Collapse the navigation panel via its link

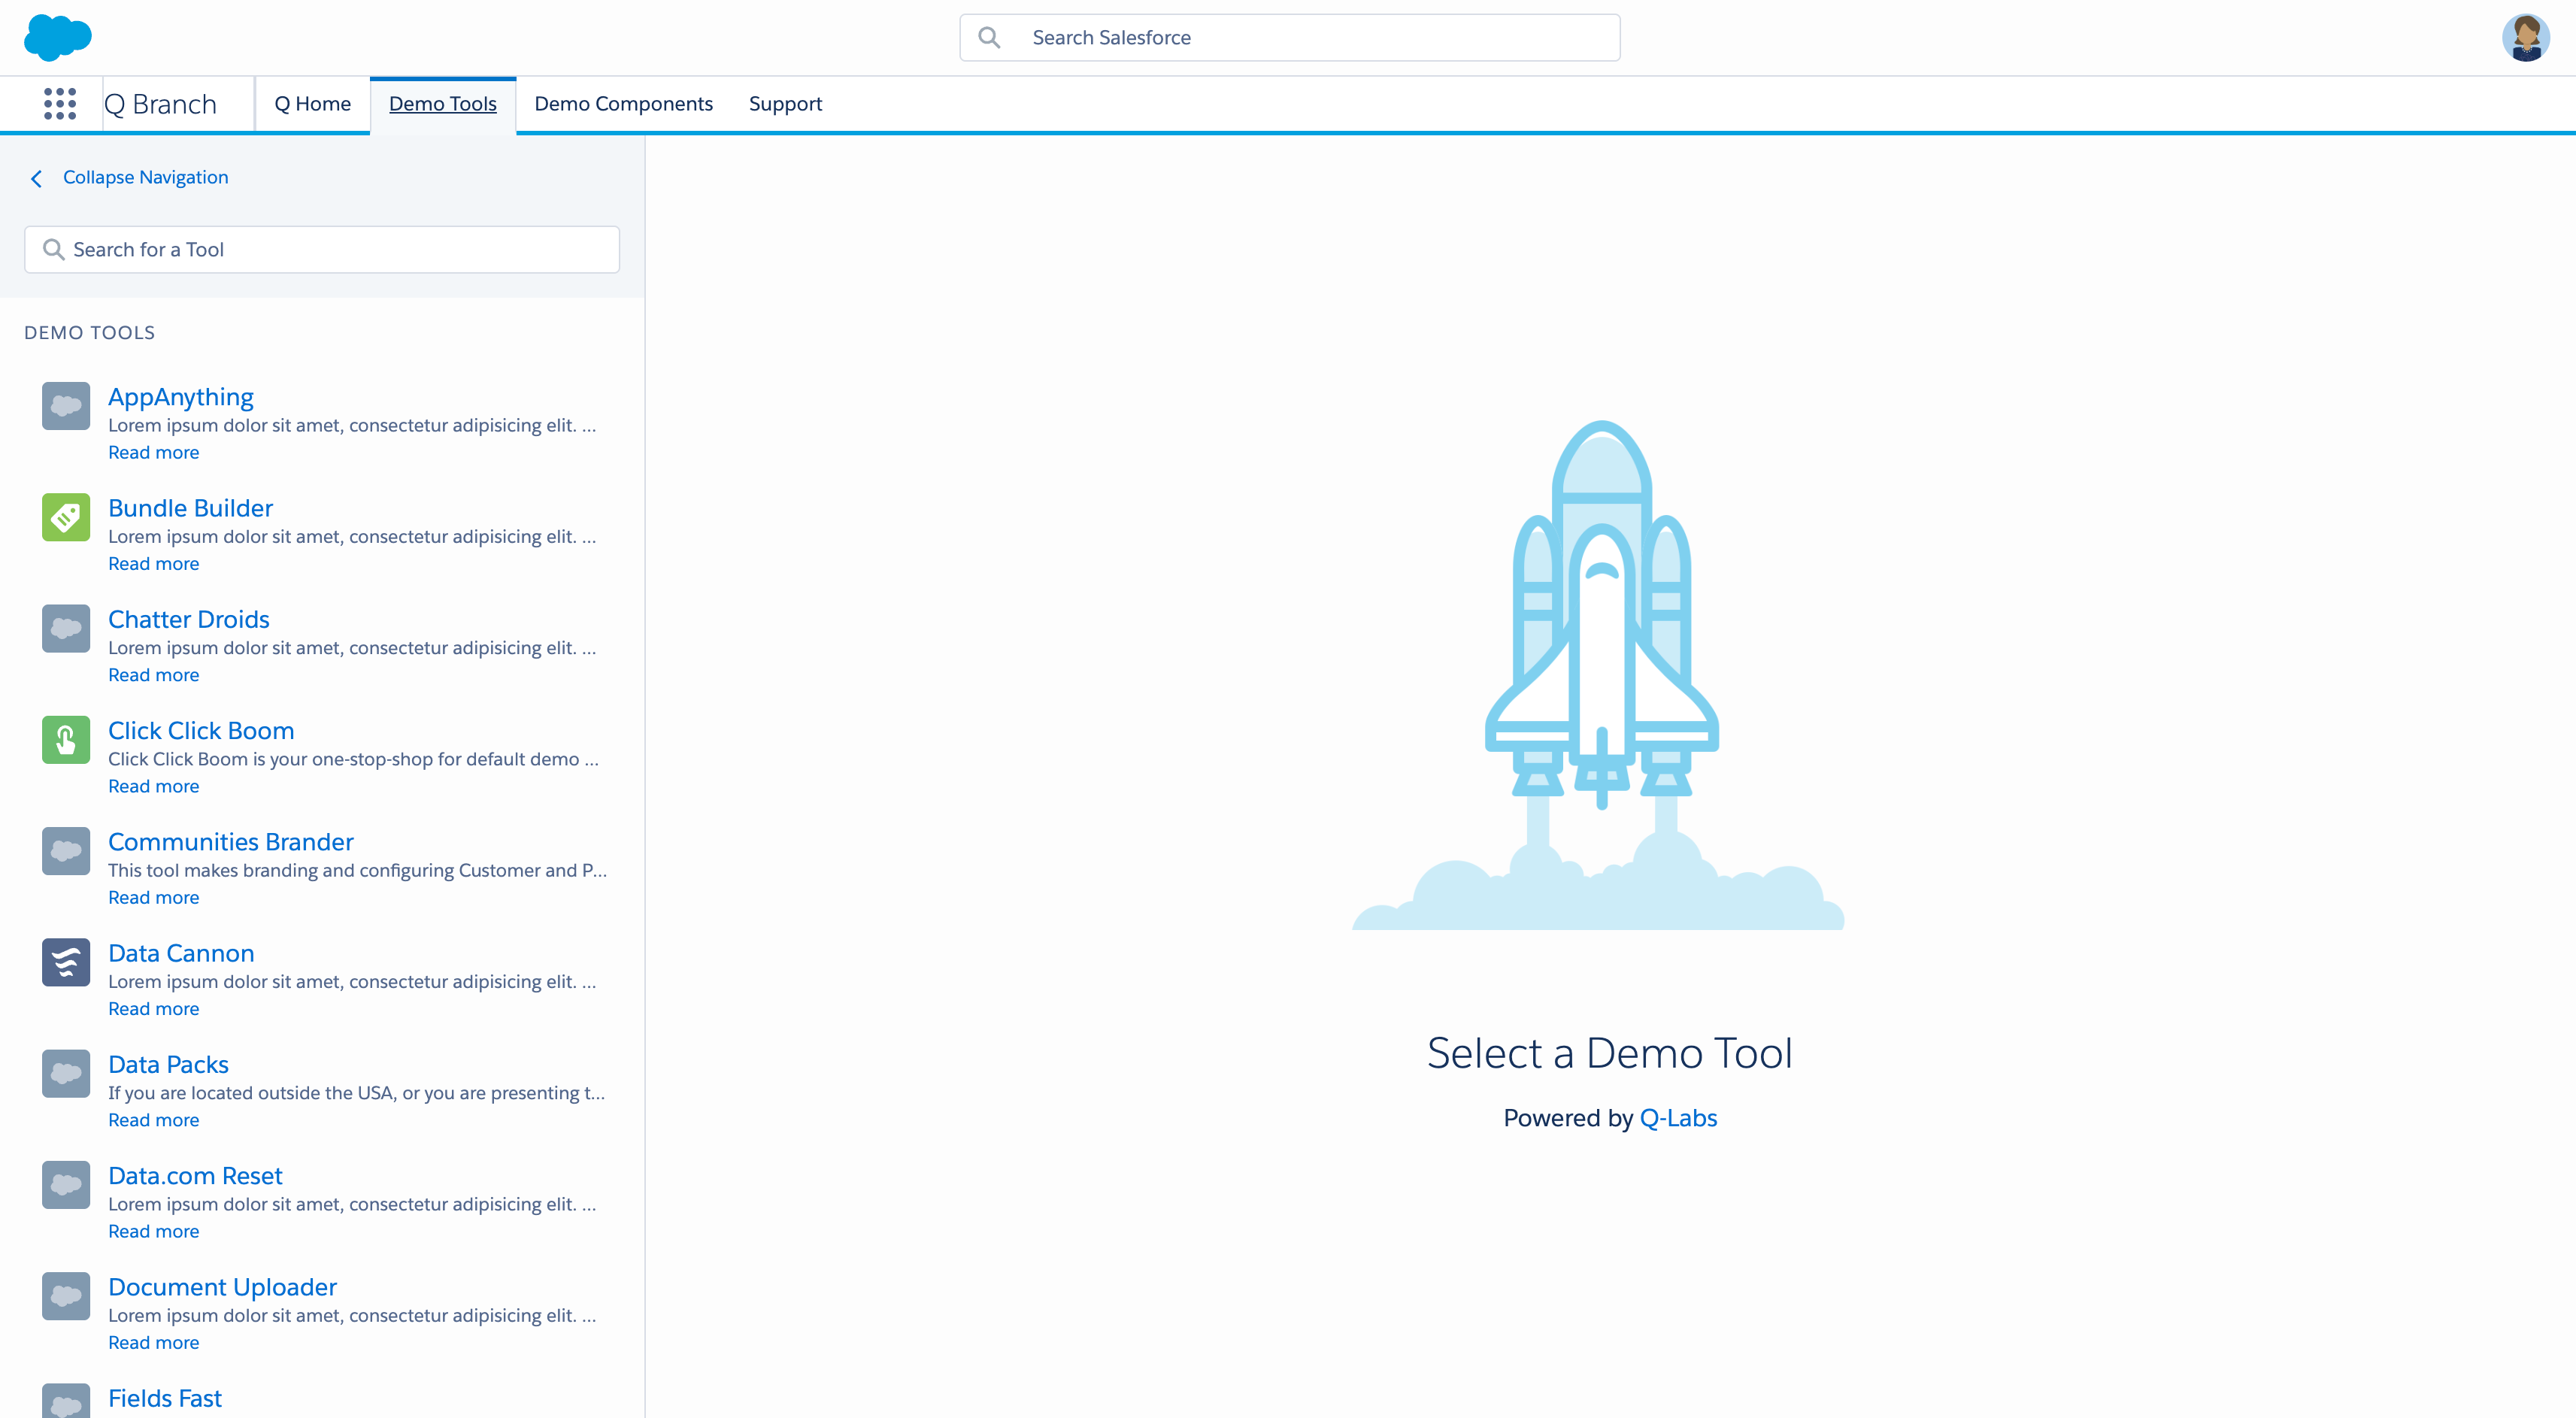click(146, 177)
